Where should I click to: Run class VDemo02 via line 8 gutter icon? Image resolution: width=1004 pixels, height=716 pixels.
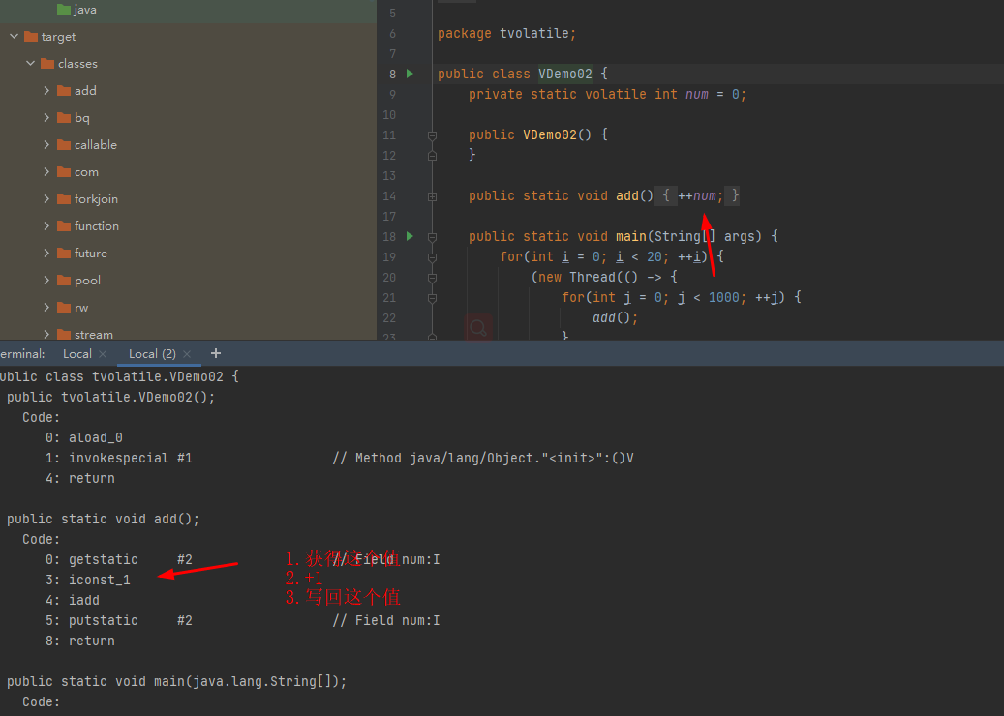410,74
